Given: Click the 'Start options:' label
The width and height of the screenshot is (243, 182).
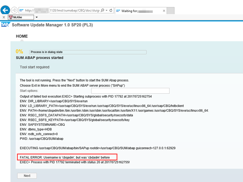Looking at the screenshot, I should (29, 91).
